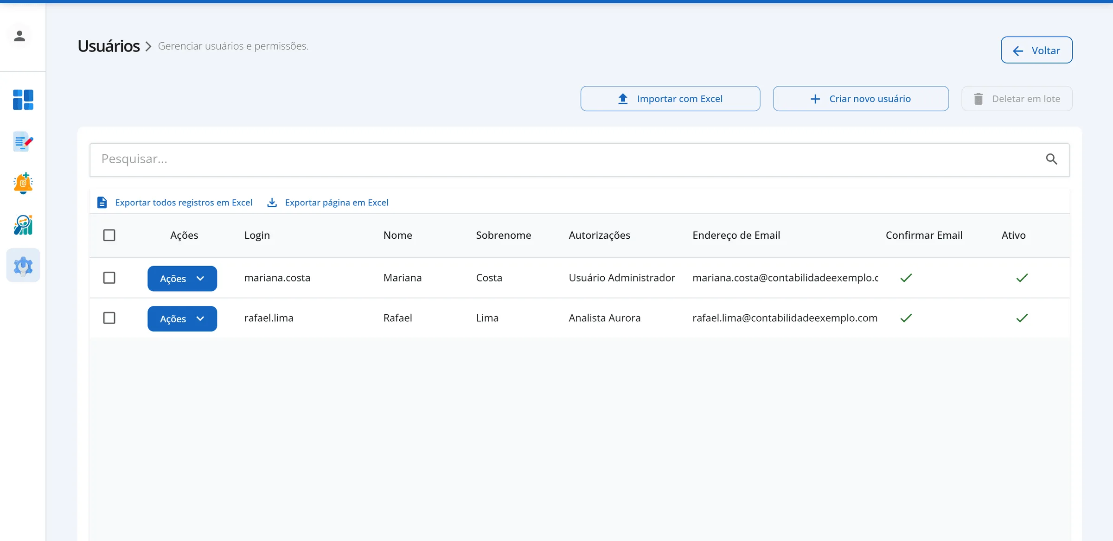The height and width of the screenshot is (541, 1113).
Task: Click the Usuário Administrador cell
Action: [x=622, y=278]
